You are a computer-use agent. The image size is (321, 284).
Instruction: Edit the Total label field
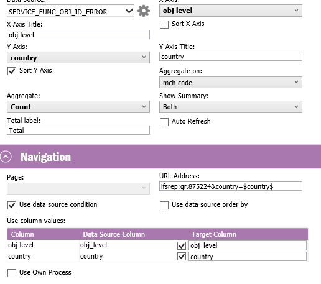click(78, 131)
